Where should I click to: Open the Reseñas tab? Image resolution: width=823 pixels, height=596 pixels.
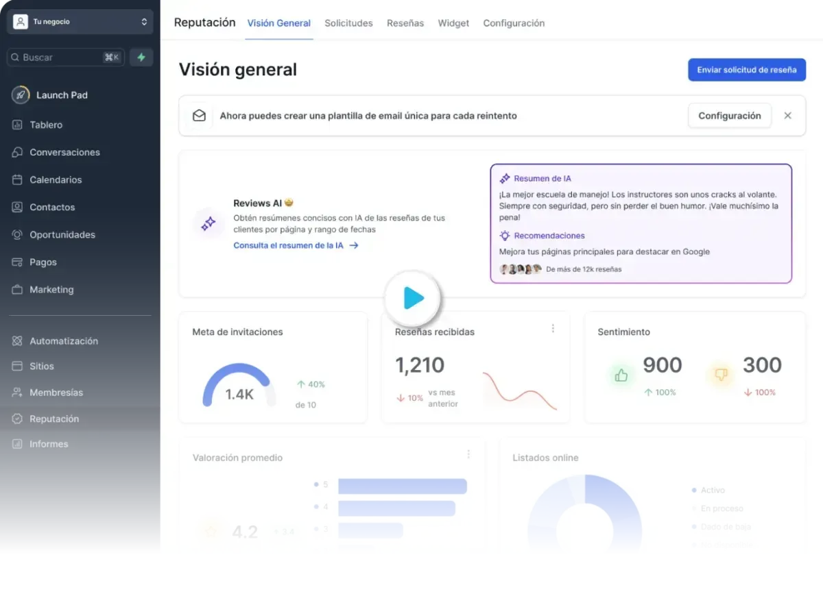405,23
